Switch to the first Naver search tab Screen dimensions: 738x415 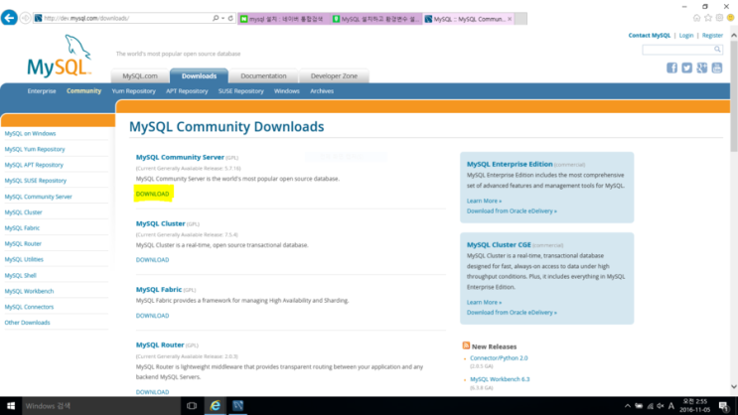(284, 19)
